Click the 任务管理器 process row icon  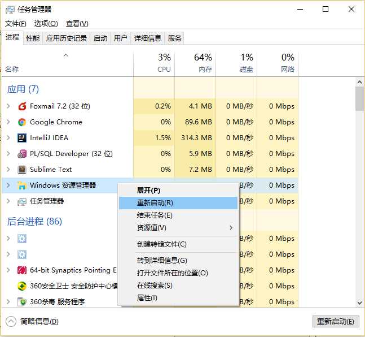pyautogui.click(x=22, y=201)
